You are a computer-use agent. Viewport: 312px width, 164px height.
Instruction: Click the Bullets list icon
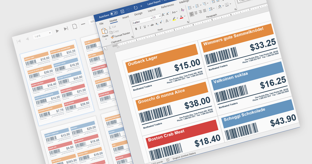pyautogui.click(x=190, y=8)
